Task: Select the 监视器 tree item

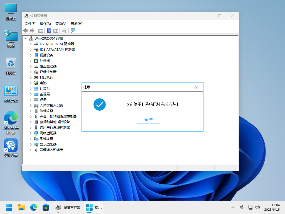Action: point(45,94)
